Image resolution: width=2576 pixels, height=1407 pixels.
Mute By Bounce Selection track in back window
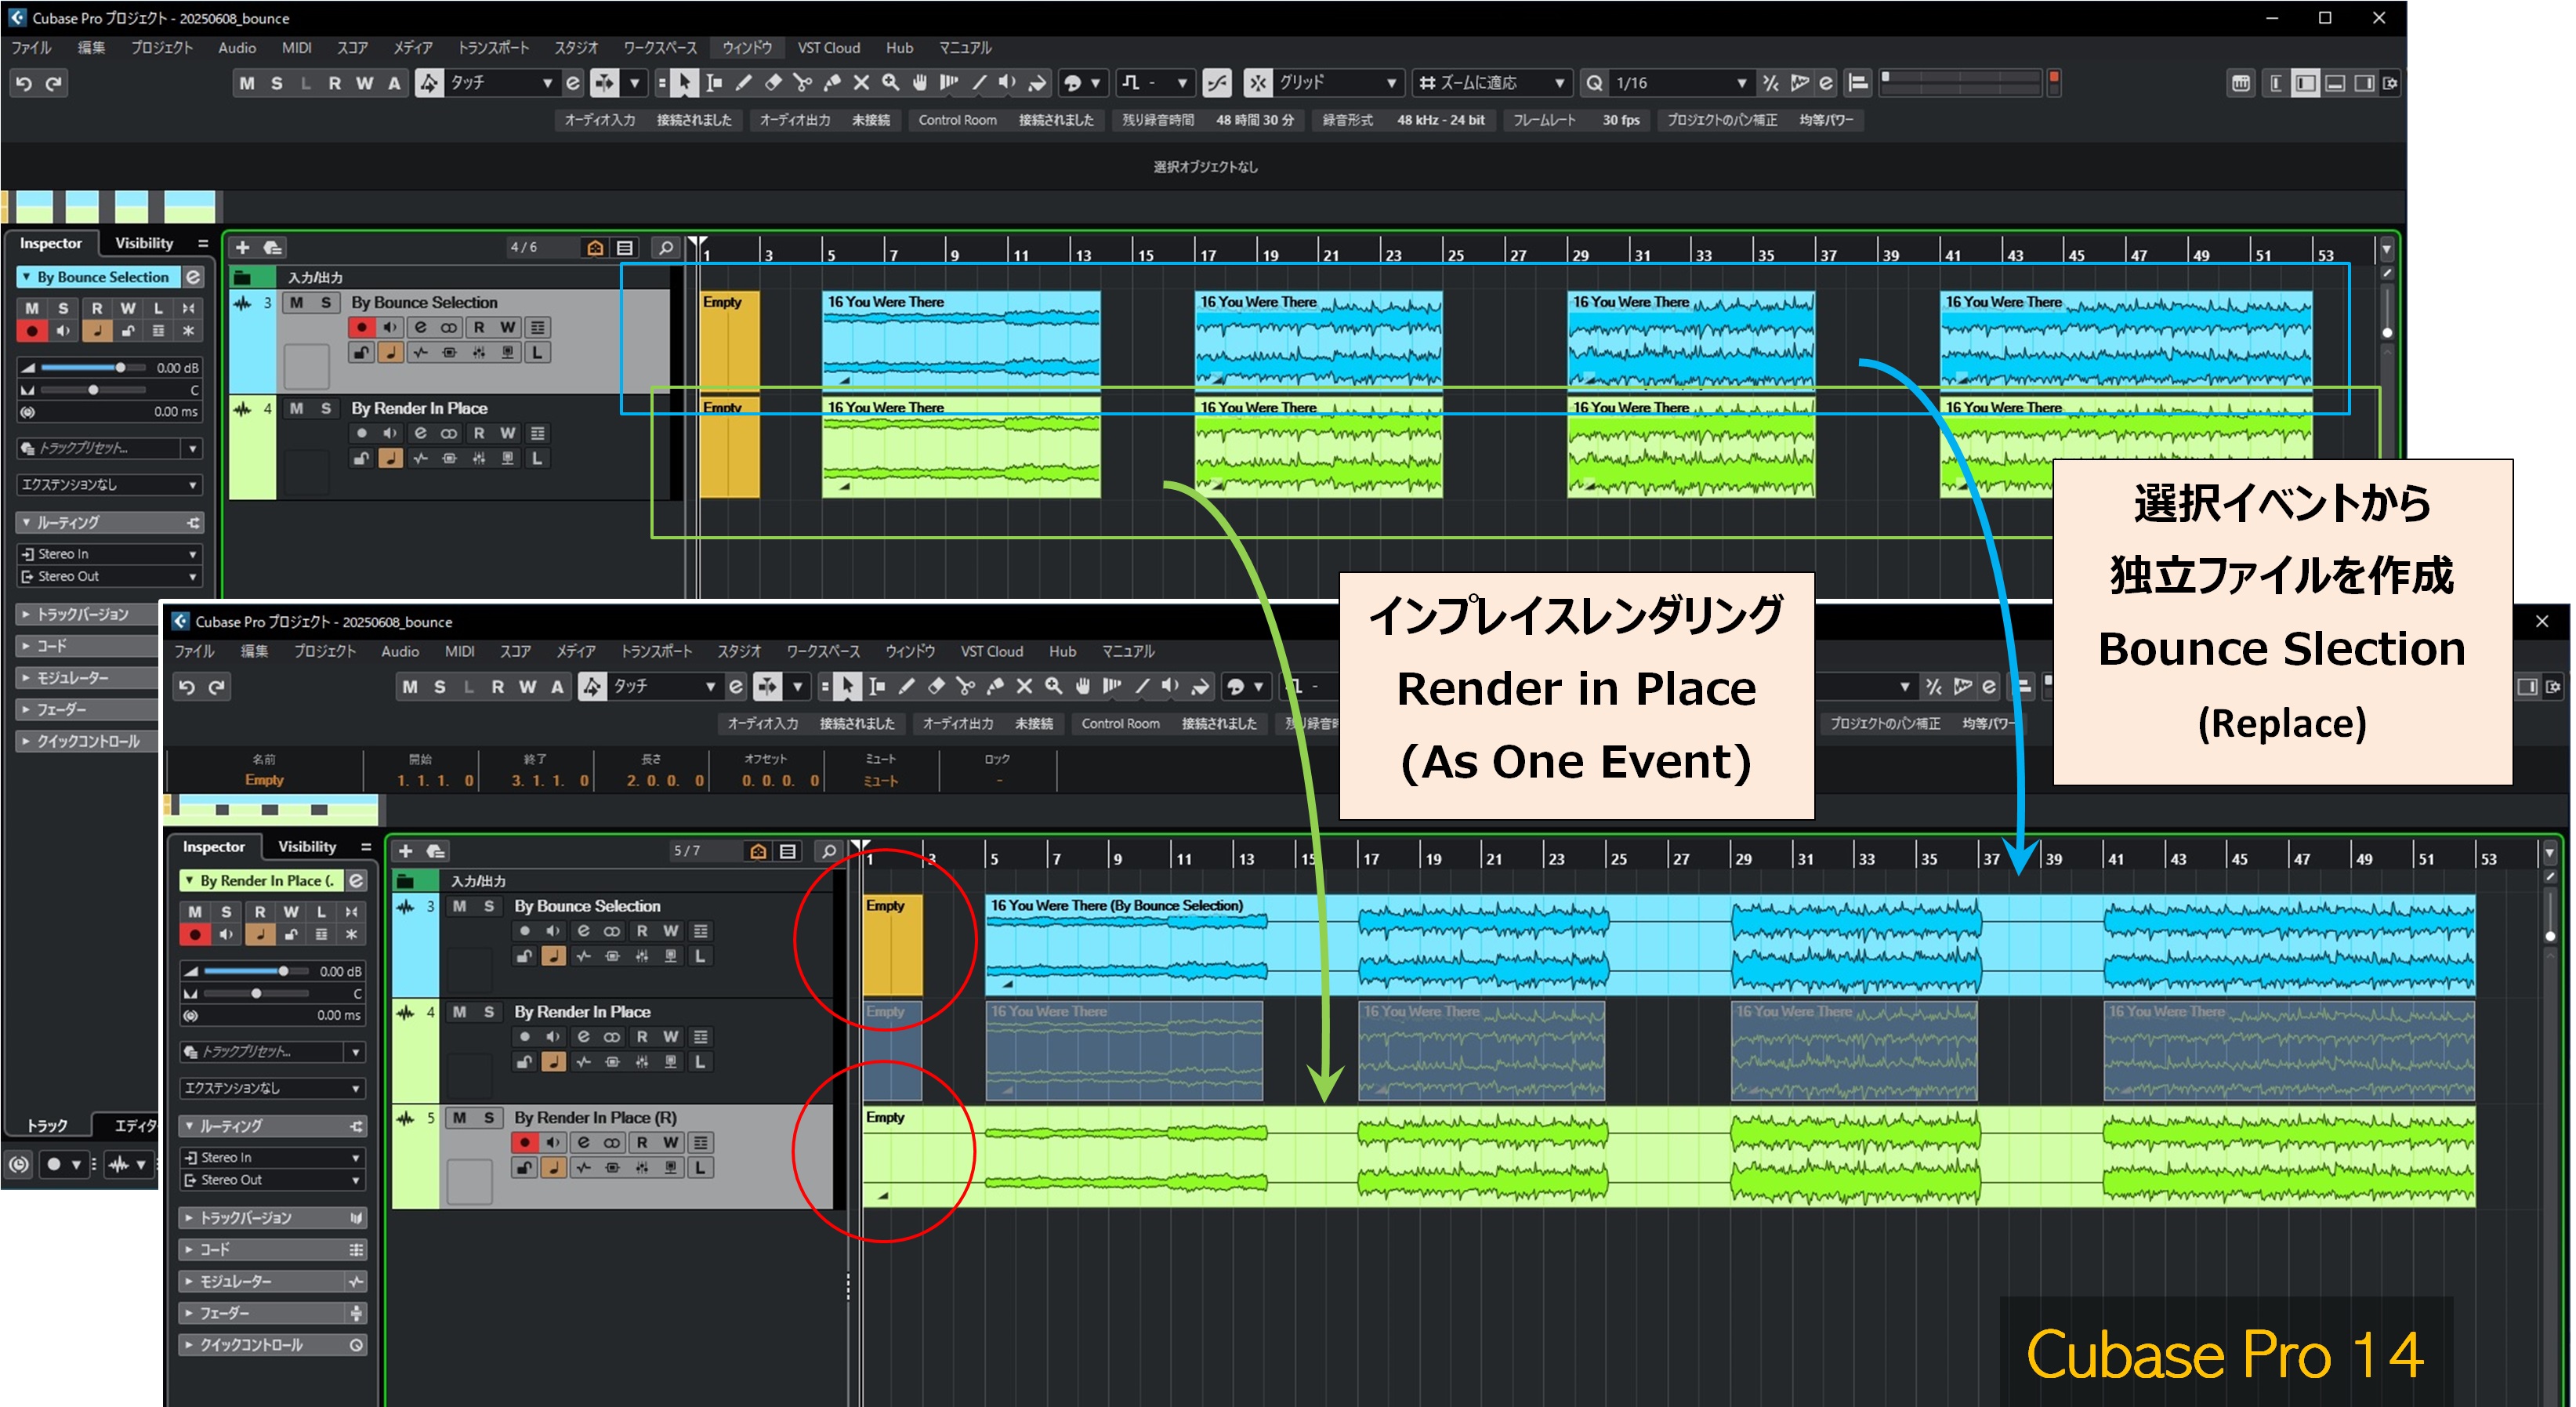[296, 302]
